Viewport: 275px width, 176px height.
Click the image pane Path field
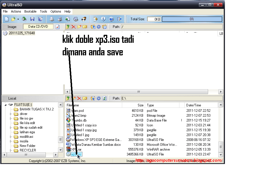coord(172,27)
